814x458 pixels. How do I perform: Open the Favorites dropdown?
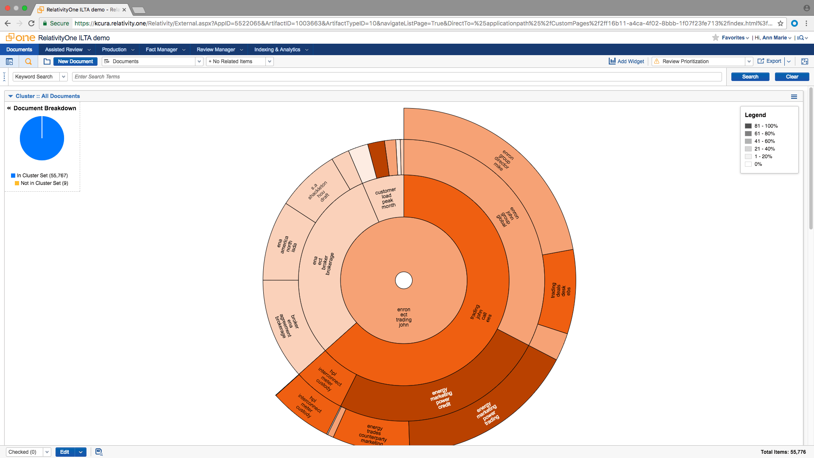735,38
